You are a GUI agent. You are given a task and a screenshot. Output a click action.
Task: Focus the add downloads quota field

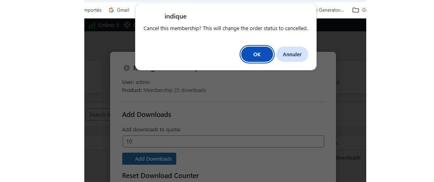tap(223, 141)
